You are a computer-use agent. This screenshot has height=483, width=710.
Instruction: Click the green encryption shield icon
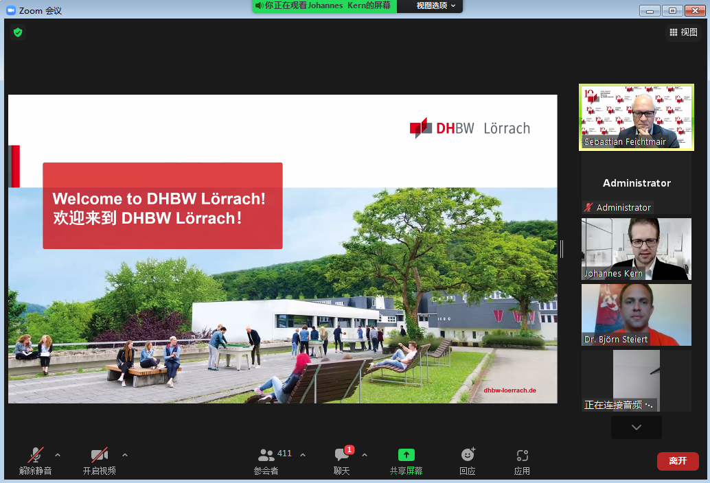[x=18, y=32]
